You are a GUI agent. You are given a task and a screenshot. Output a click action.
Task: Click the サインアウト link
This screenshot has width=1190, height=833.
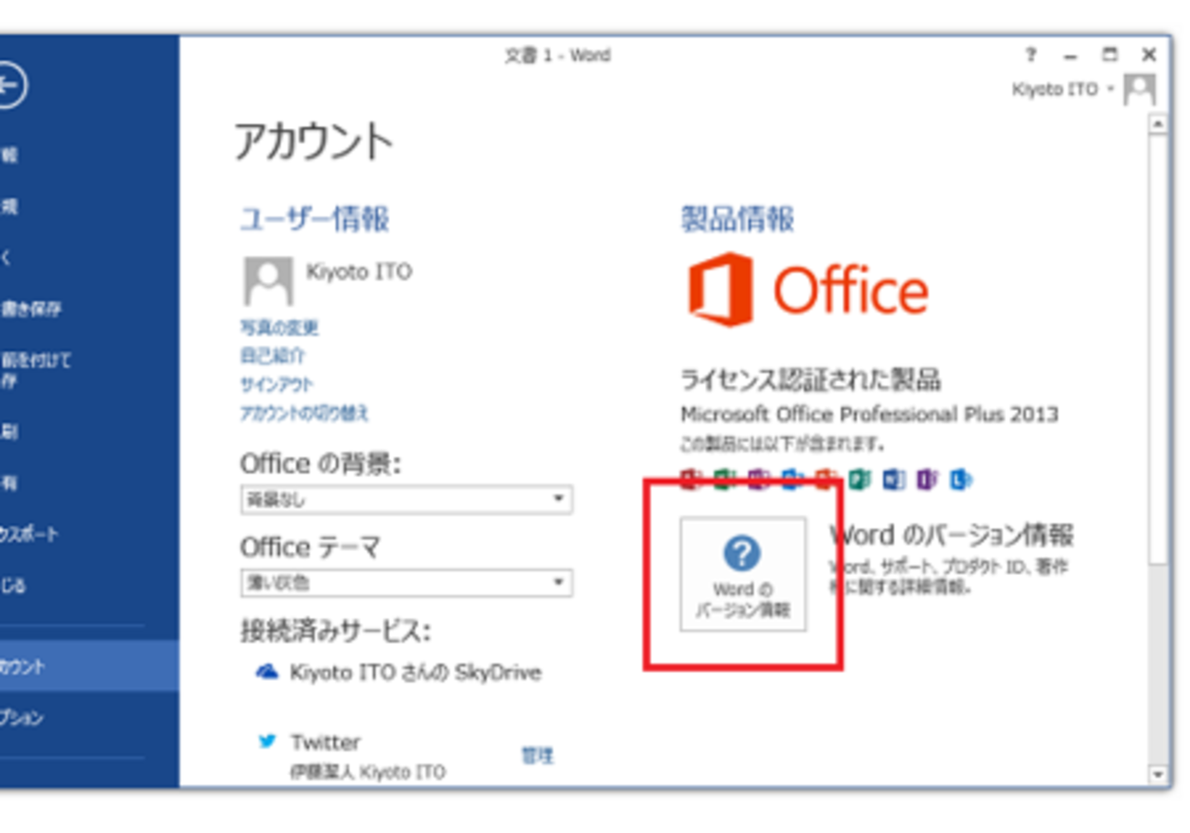point(276,384)
